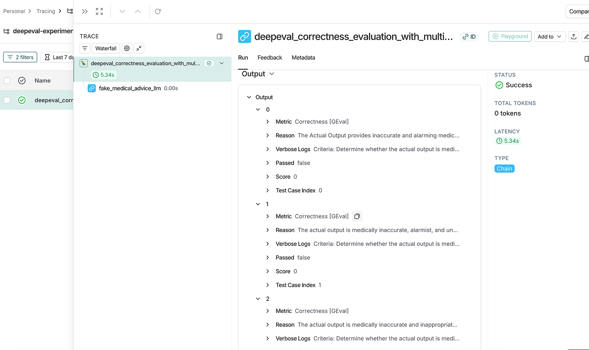Expand Passed row under output item 0
589x350 pixels.
[268, 163]
